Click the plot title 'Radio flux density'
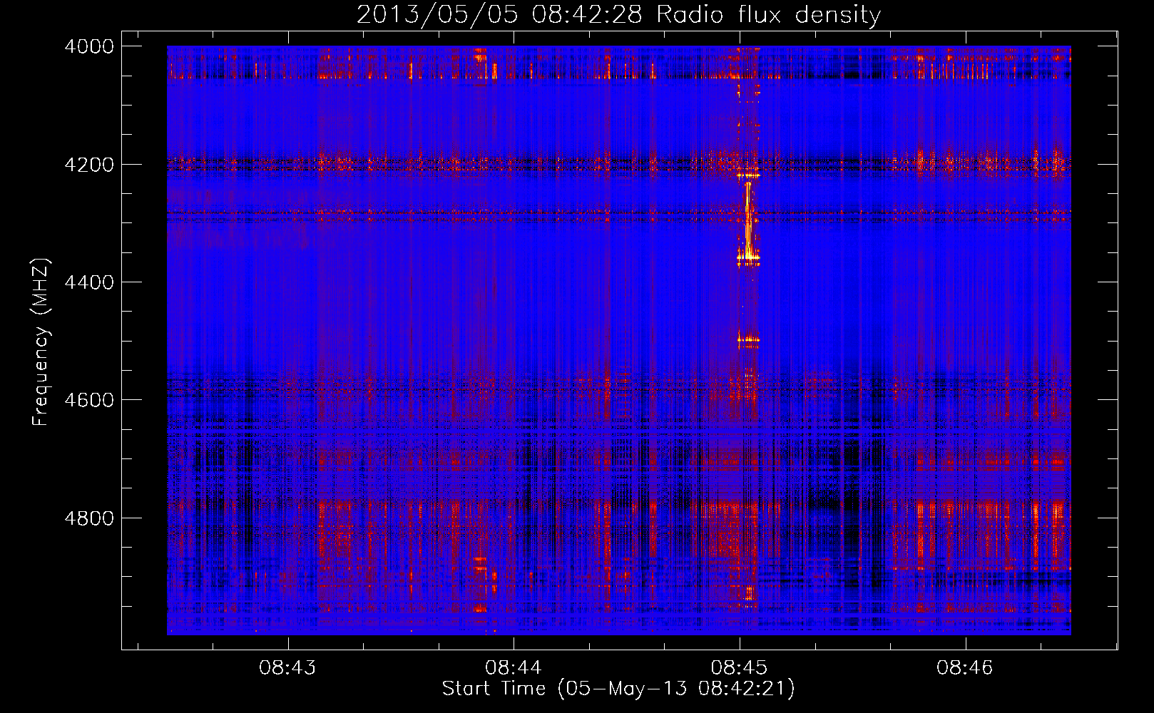 768,15
